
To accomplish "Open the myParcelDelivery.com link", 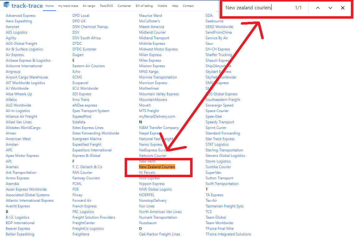I will click(x=157, y=117).
